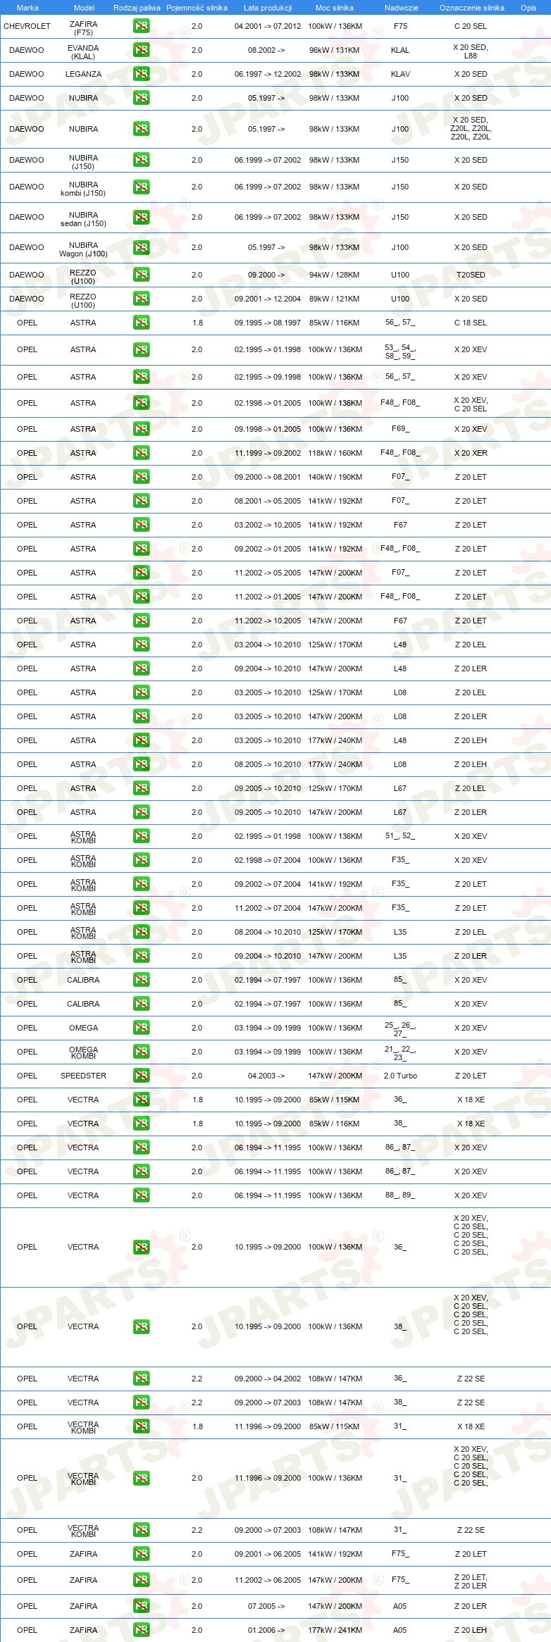Click fuel icon in Chevrolet Zafira (F75) row

pos(141,26)
